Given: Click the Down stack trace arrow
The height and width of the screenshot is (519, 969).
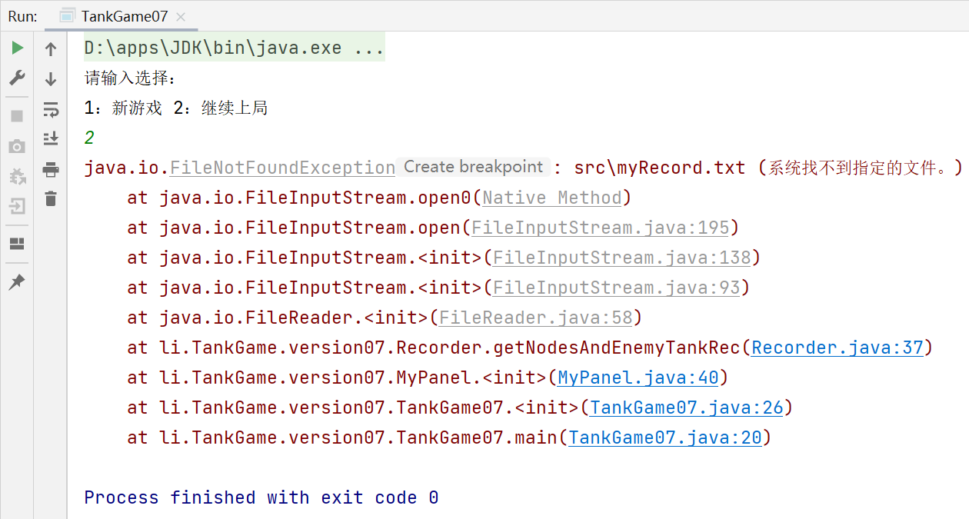Looking at the screenshot, I should (x=51, y=78).
